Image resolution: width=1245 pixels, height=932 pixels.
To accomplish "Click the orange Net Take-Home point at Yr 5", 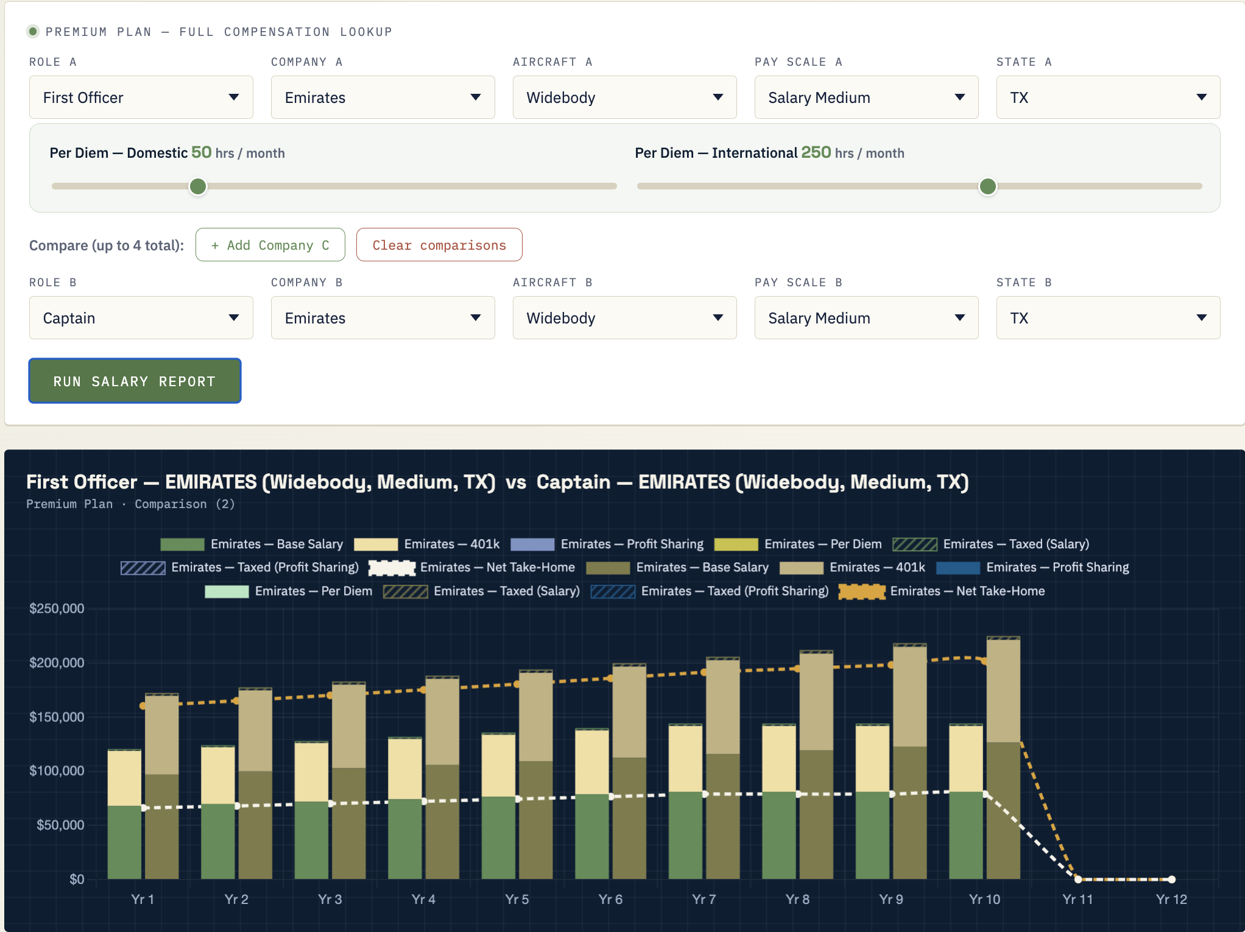I will [517, 684].
